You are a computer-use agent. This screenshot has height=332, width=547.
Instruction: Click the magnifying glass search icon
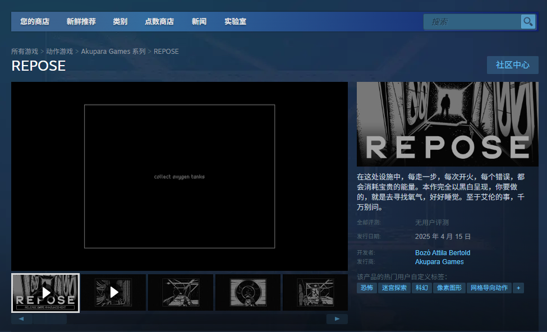point(527,21)
